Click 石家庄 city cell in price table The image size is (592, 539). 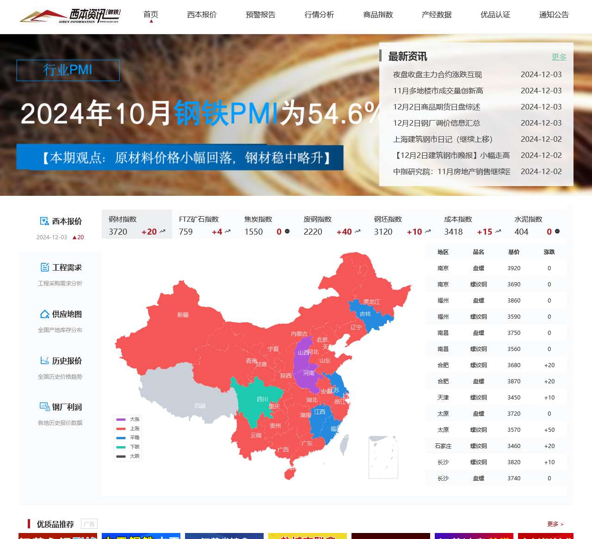443,446
